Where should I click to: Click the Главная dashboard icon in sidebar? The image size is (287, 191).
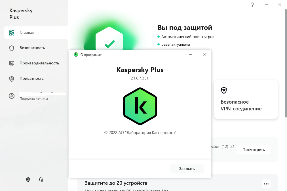click(12, 33)
